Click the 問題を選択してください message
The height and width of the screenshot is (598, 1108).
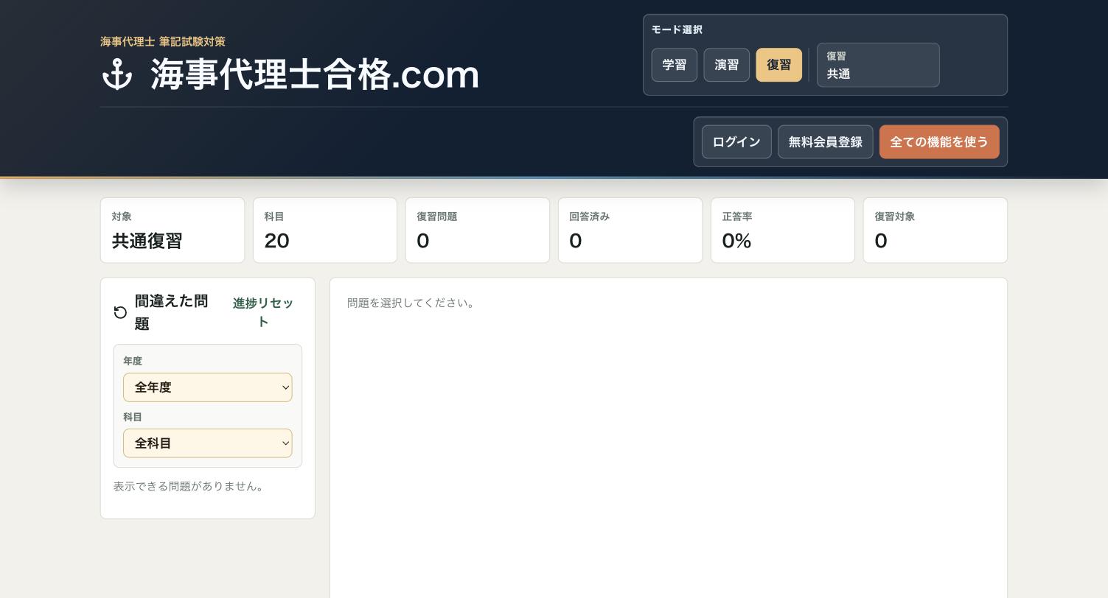click(411, 303)
